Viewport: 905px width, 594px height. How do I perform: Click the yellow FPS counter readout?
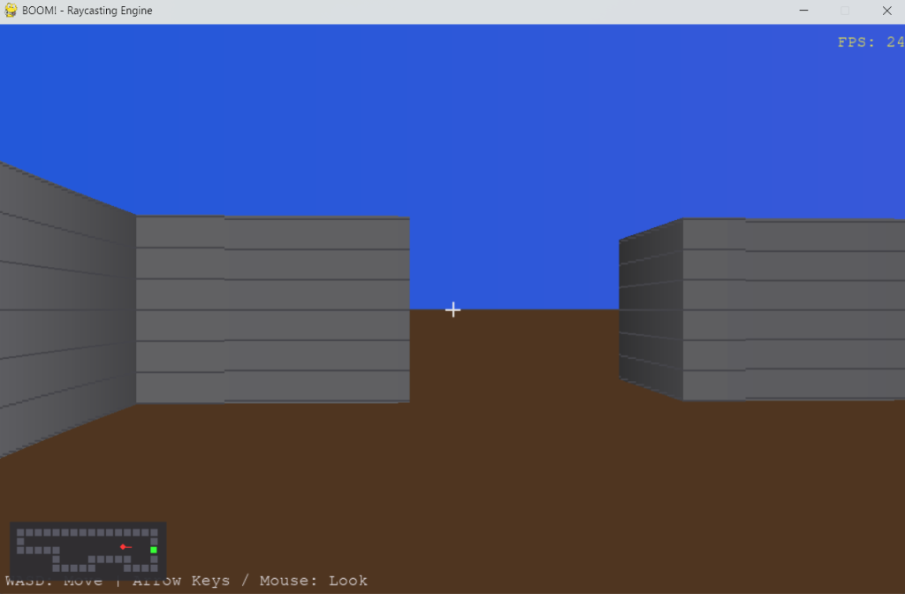click(x=870, y=42)
